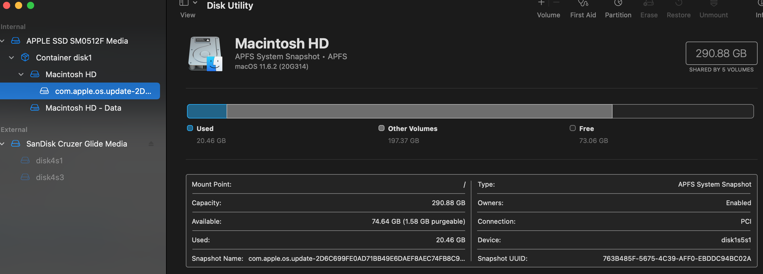Click the Unmount toolbar label
763x274 pixels.
(714, 15)
